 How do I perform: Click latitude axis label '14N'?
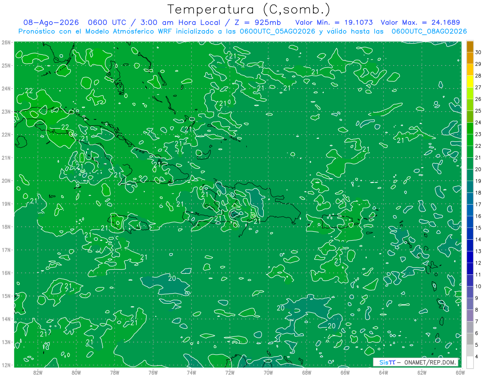pyautogui.click(x=7, y=319)
